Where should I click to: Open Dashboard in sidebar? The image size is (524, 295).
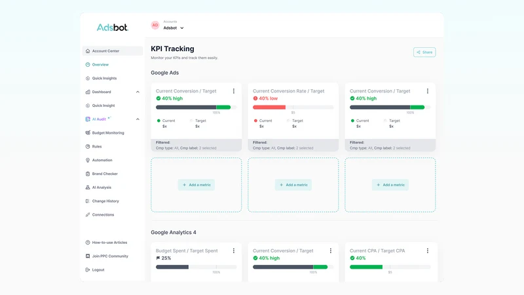click(x=102, y=92)
